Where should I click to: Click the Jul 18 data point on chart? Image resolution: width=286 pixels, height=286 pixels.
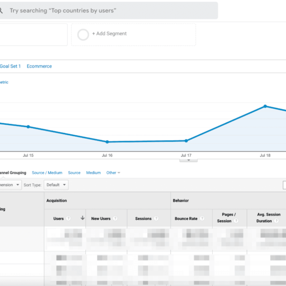coord(265,106)
